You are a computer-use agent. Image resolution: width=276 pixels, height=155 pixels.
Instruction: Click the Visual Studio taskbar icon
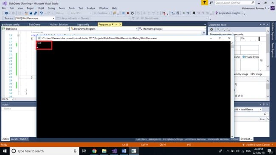114,151
